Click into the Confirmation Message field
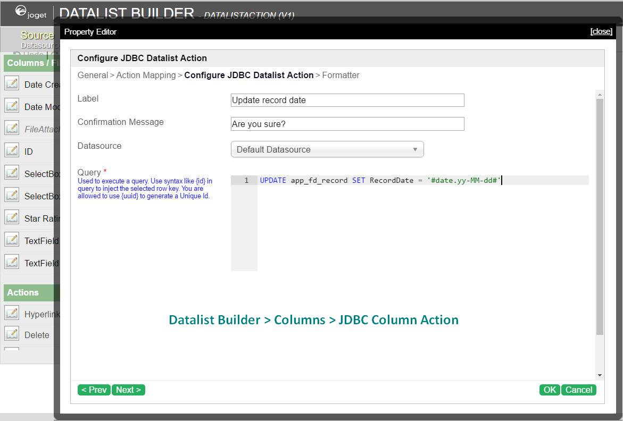Viewport: 623px width, 421px height. (347, 124)
